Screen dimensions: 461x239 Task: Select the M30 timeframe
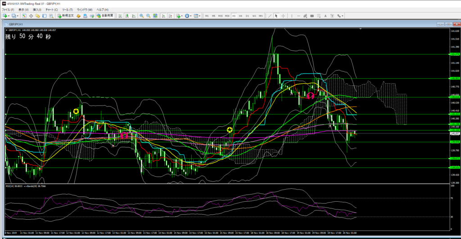point(227,16)
